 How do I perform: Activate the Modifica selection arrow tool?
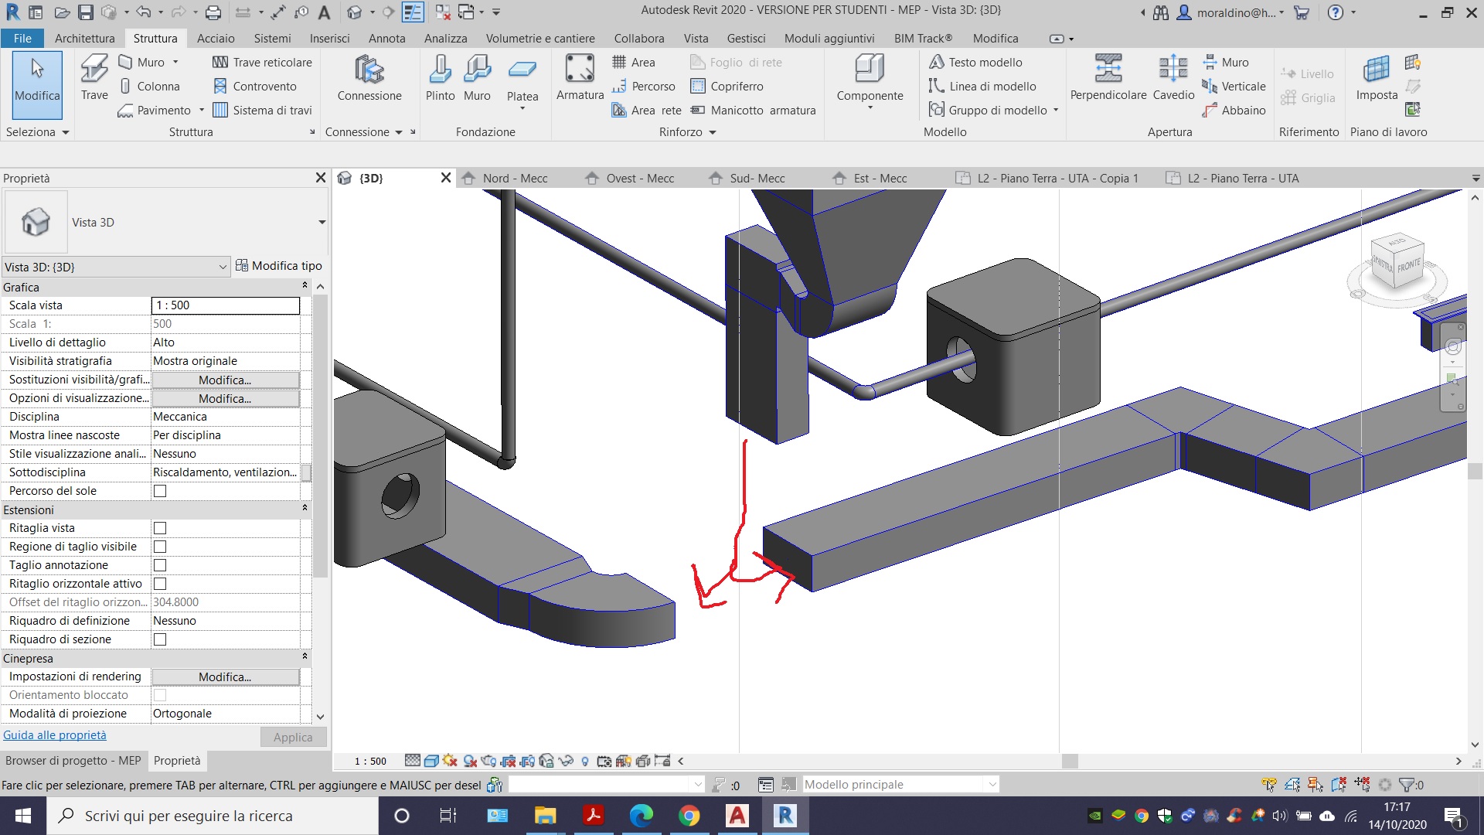coord(37,85)
